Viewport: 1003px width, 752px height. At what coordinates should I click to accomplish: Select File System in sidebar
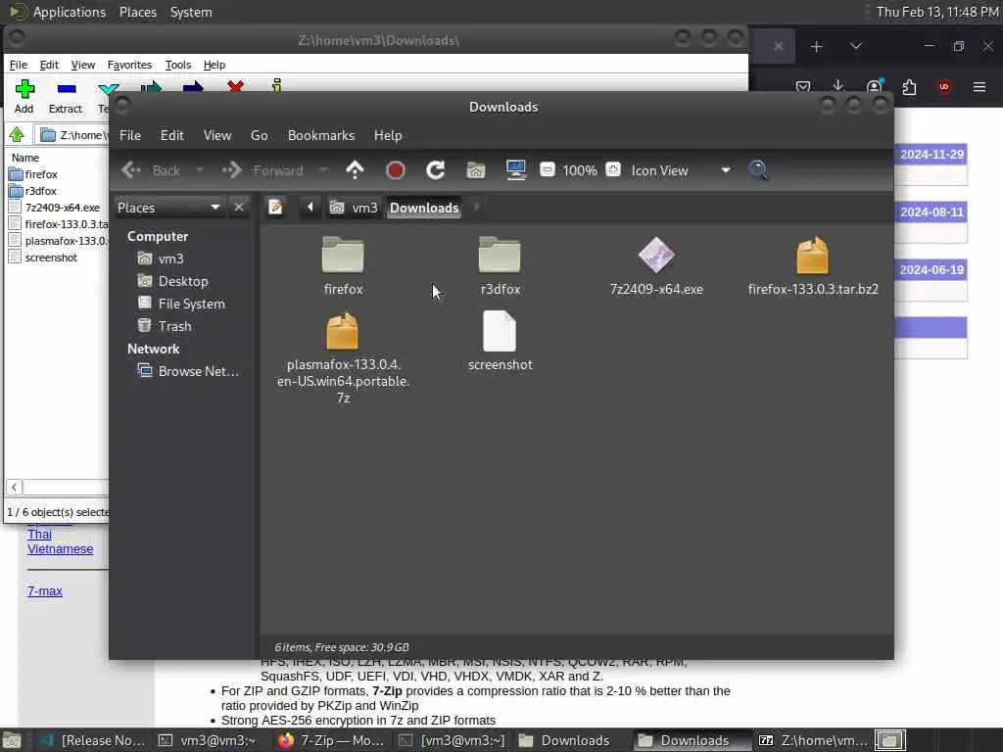pyautogui.click(x=181, y=304)
